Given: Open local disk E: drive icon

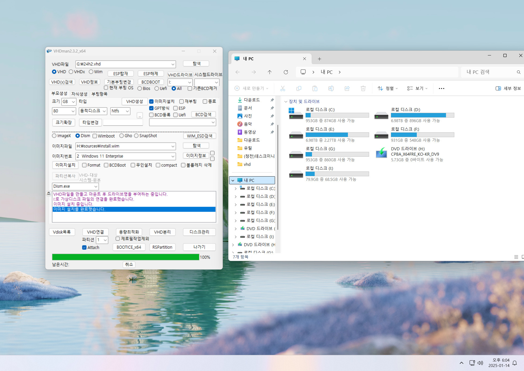Looking at the screenshot, I should click(x=296, y=135).
